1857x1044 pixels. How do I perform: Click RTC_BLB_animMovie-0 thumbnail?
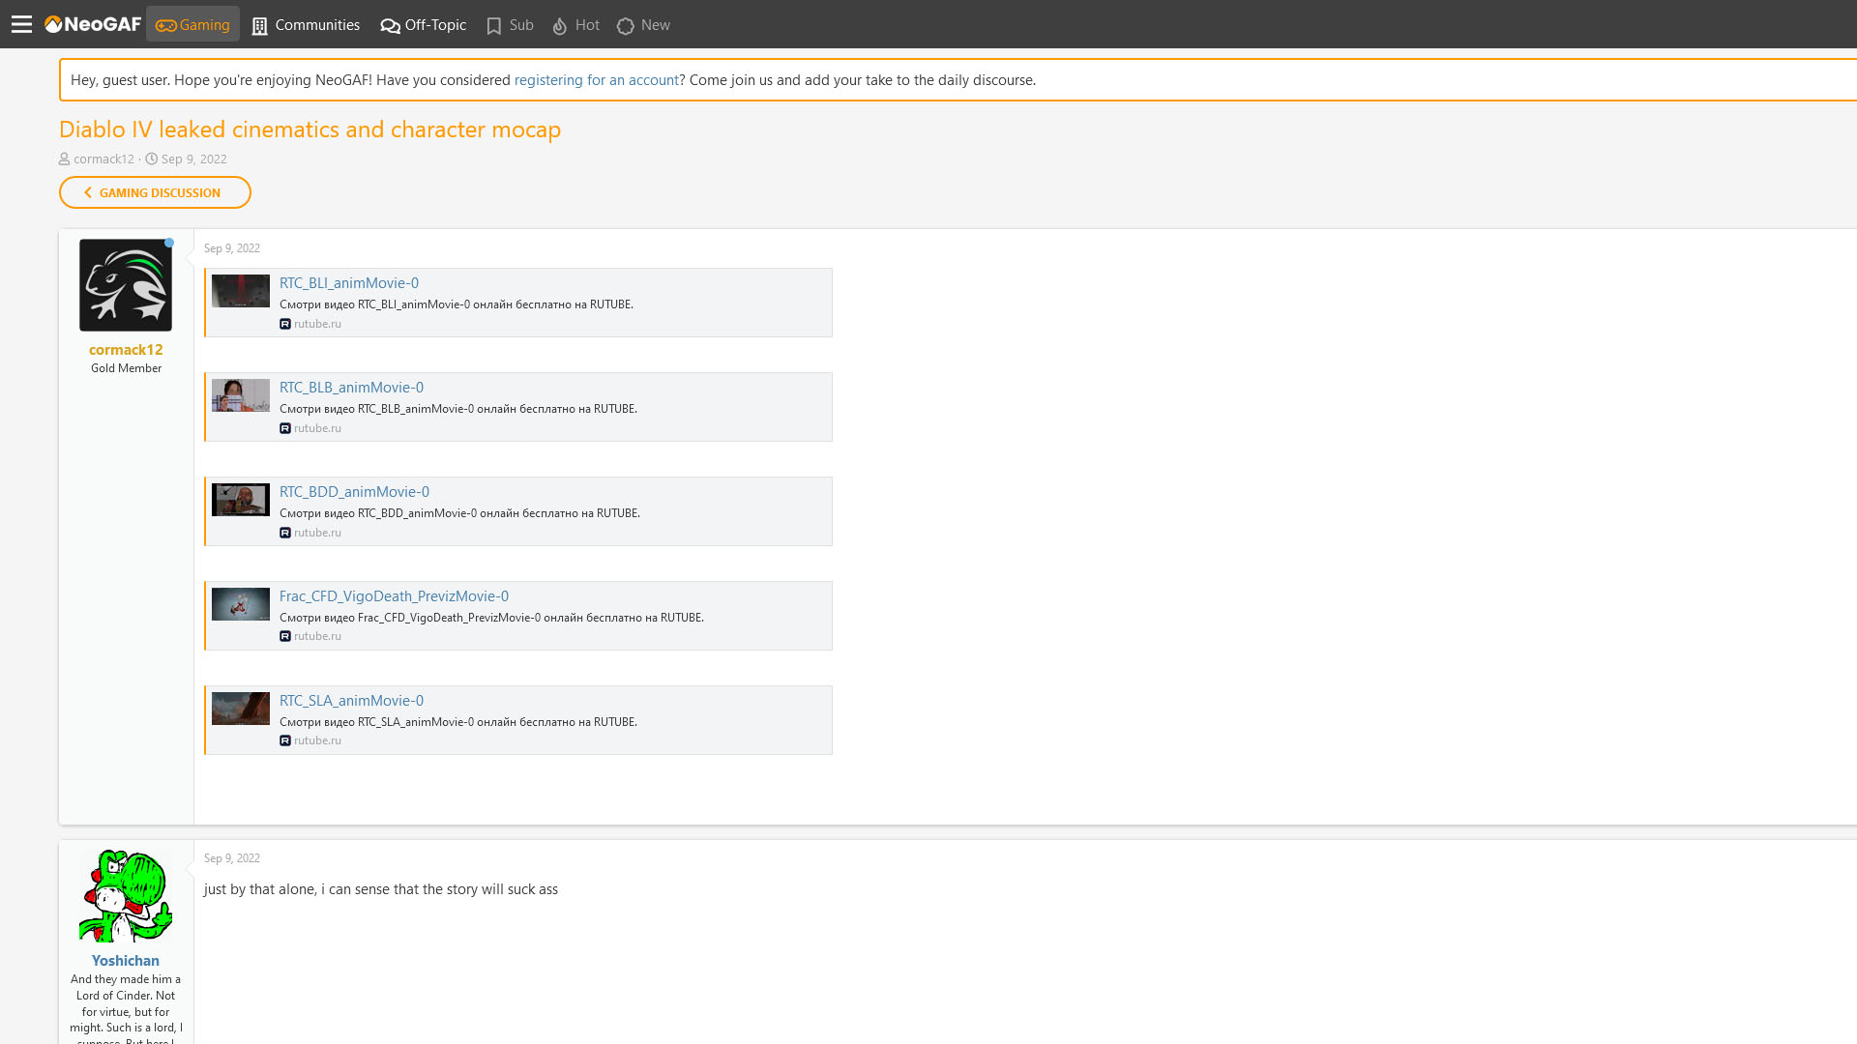pos(241,395)
